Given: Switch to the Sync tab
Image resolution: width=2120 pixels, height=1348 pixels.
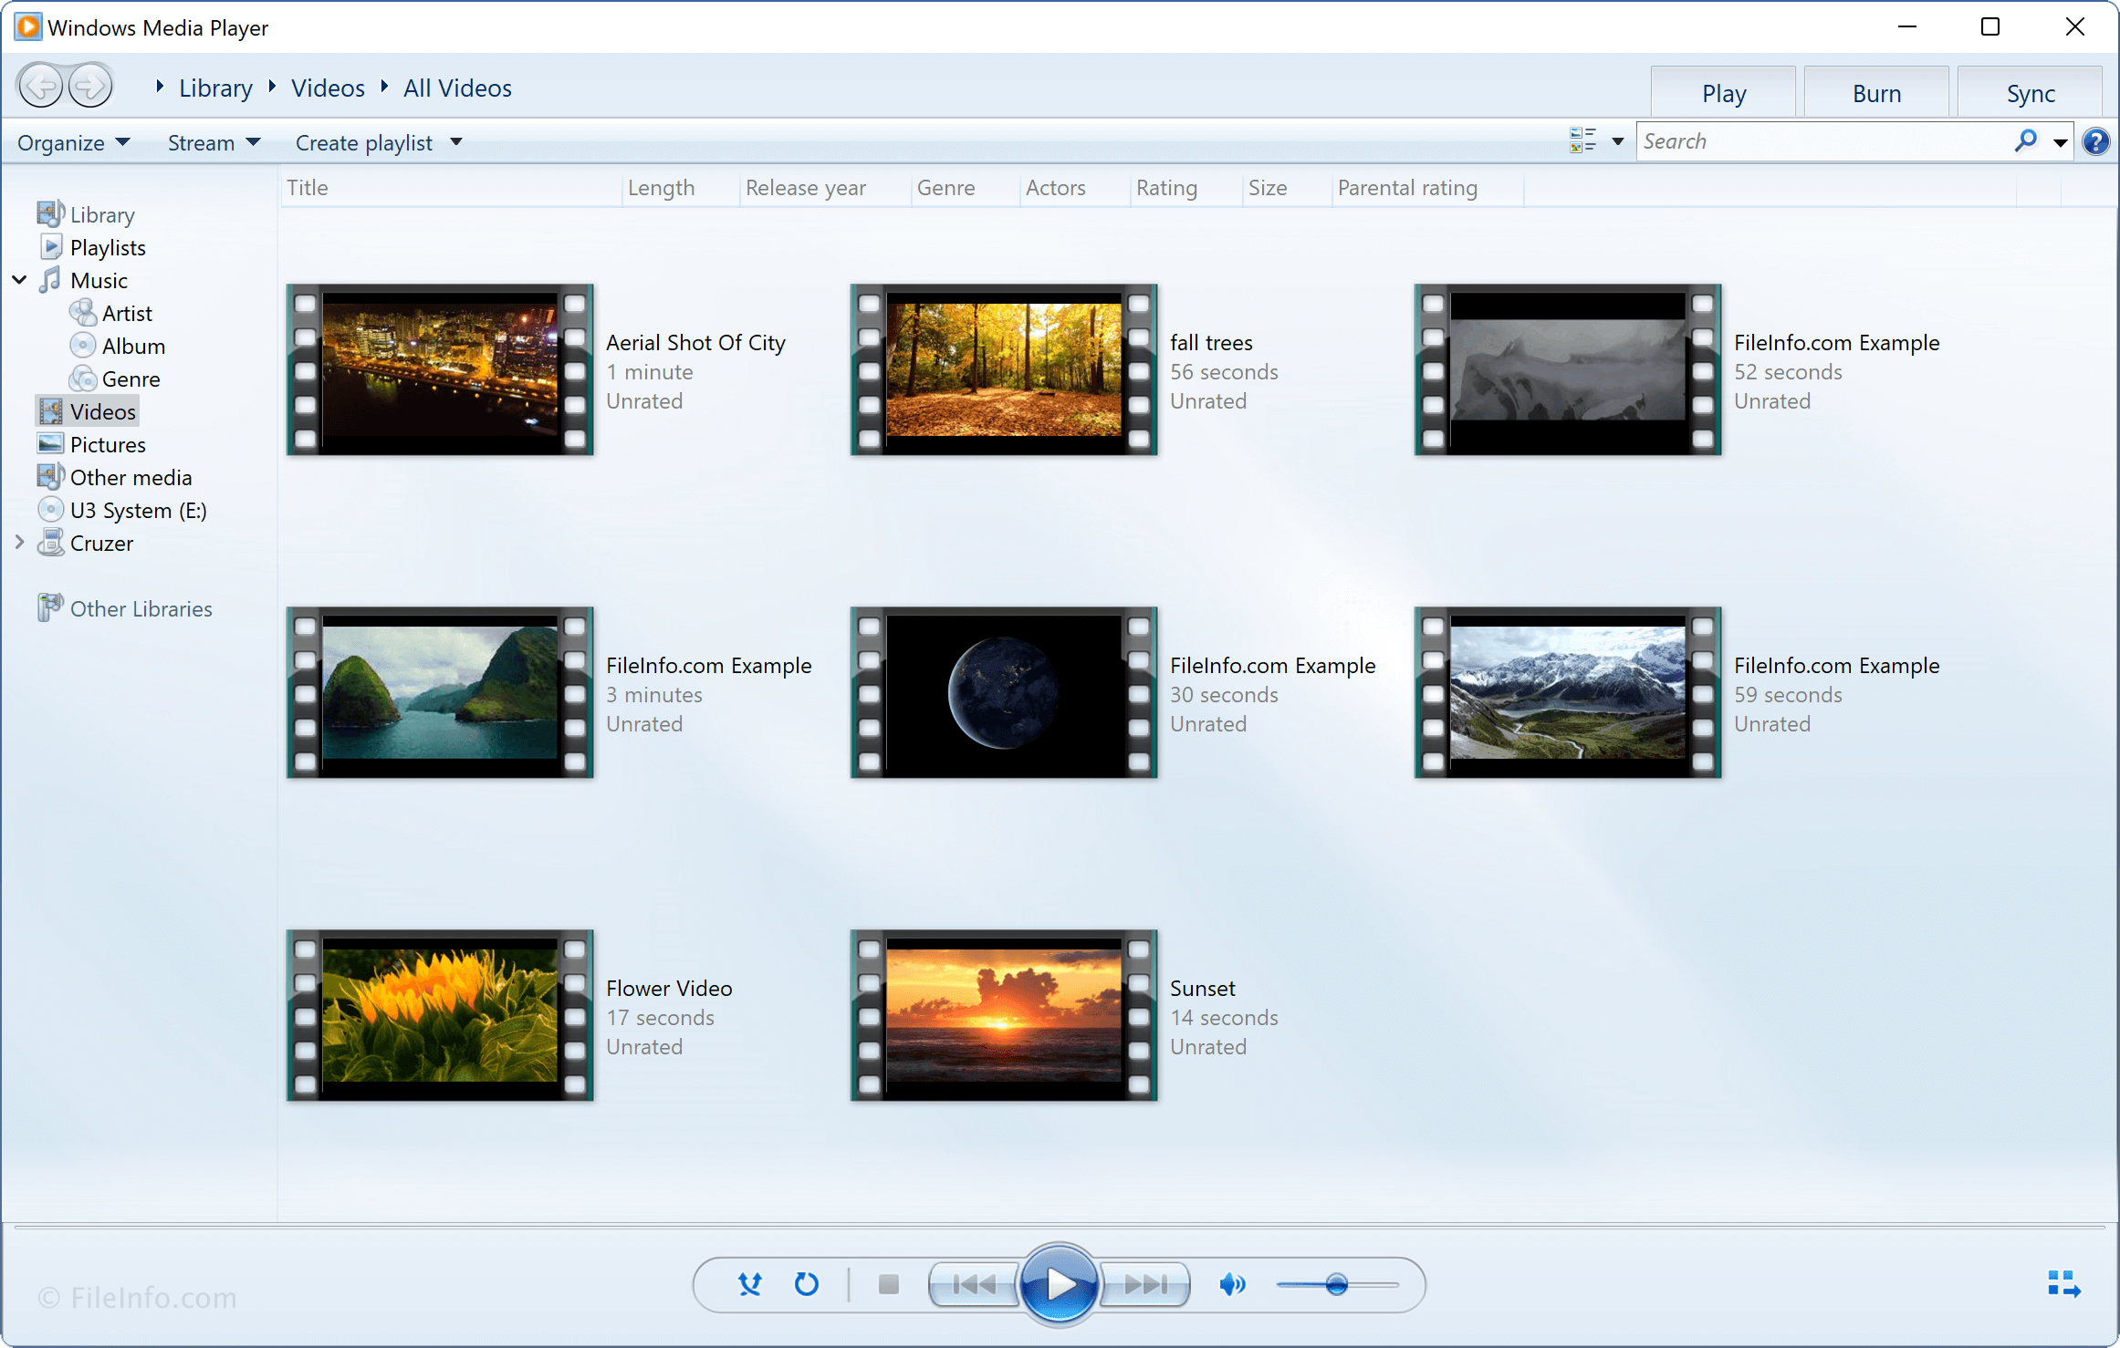Looking at the screenshot, I should coord(2029,93).
